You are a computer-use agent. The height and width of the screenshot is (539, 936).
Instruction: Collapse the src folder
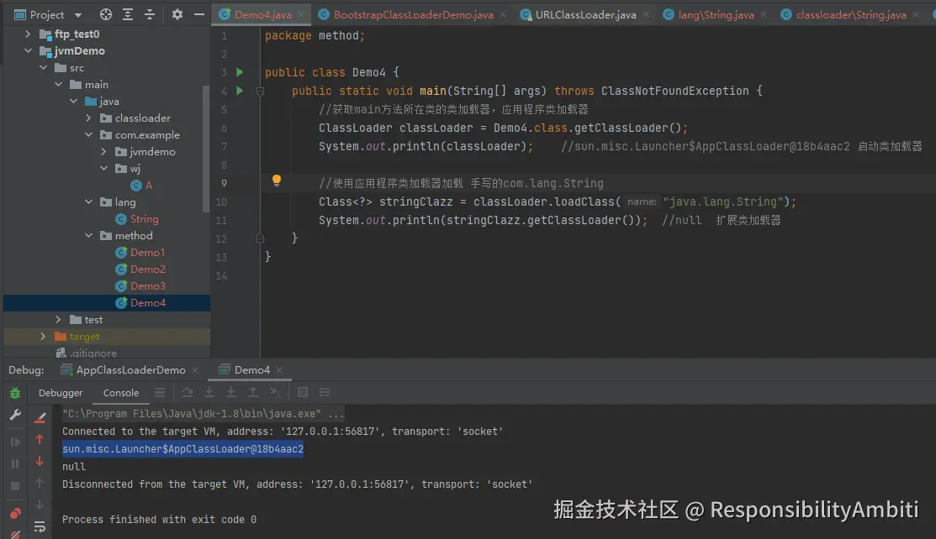(x=43, y=67)
